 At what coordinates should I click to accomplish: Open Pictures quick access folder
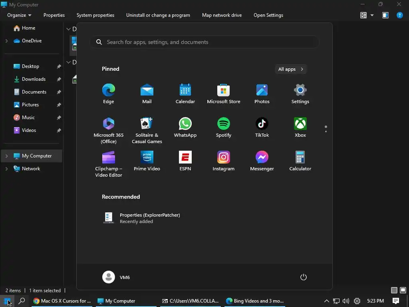coord(31,105)
